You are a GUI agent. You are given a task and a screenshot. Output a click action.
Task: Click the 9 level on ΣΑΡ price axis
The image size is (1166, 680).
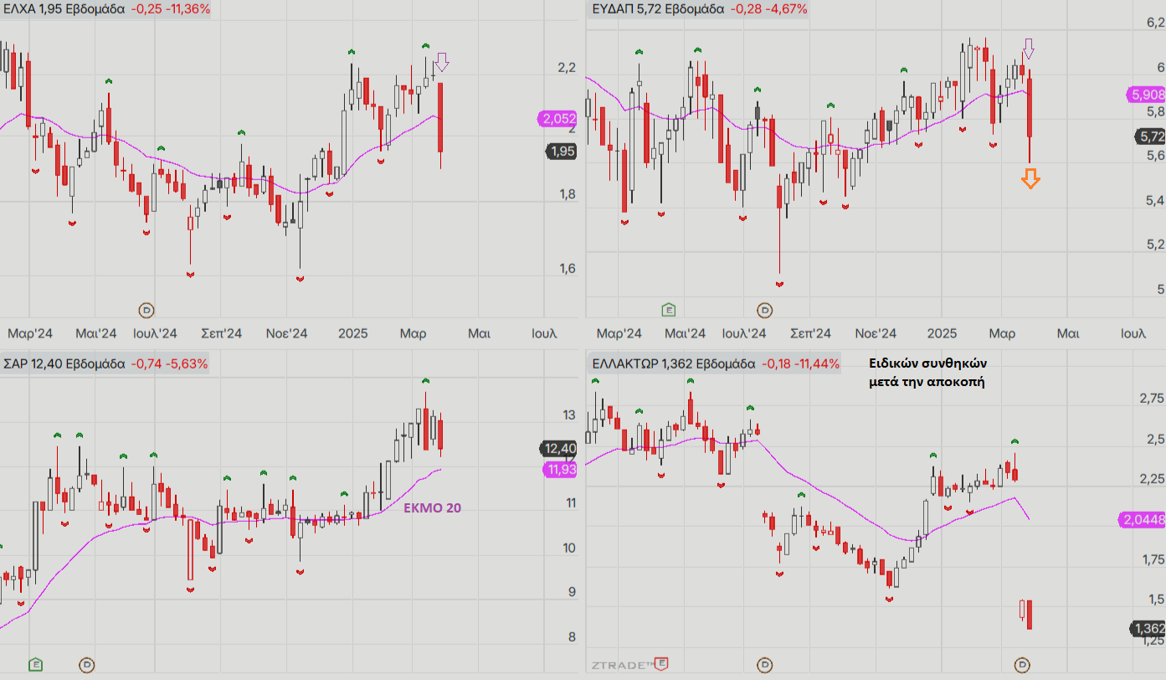pyautogui.click(x=572, y=592)
